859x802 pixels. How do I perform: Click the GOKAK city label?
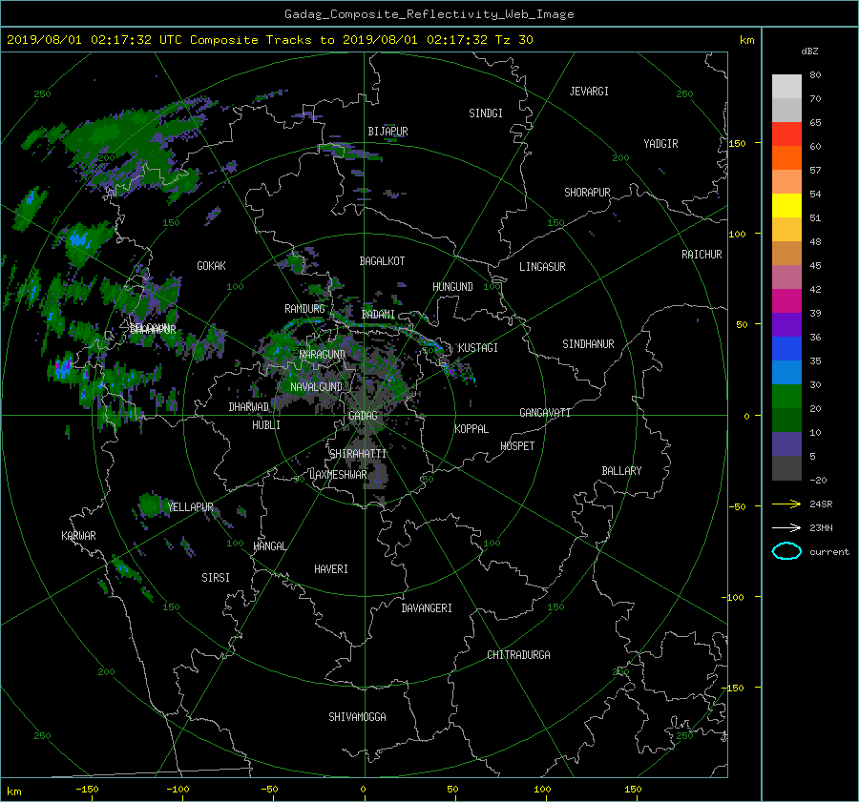coord(211,266)
